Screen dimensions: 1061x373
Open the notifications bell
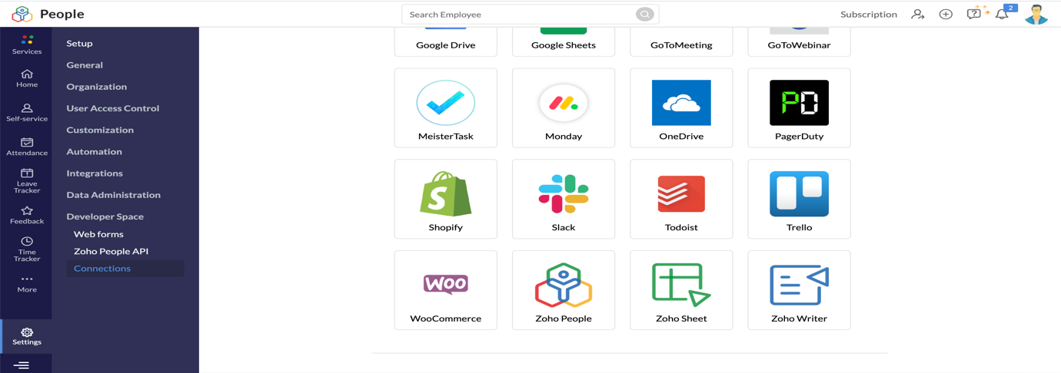click(x=1002, y=14)
